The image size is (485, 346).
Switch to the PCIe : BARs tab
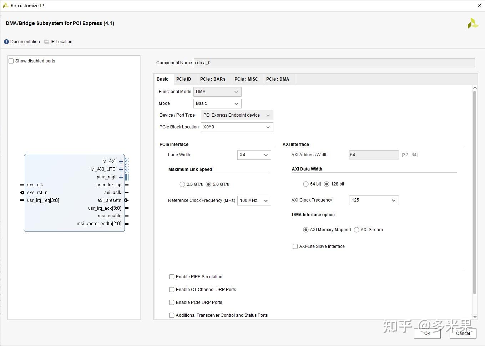(213, 79)
